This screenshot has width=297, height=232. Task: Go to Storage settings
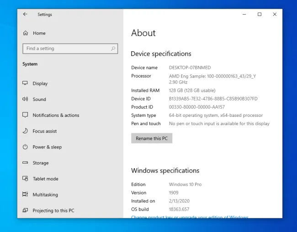(40, 163)
